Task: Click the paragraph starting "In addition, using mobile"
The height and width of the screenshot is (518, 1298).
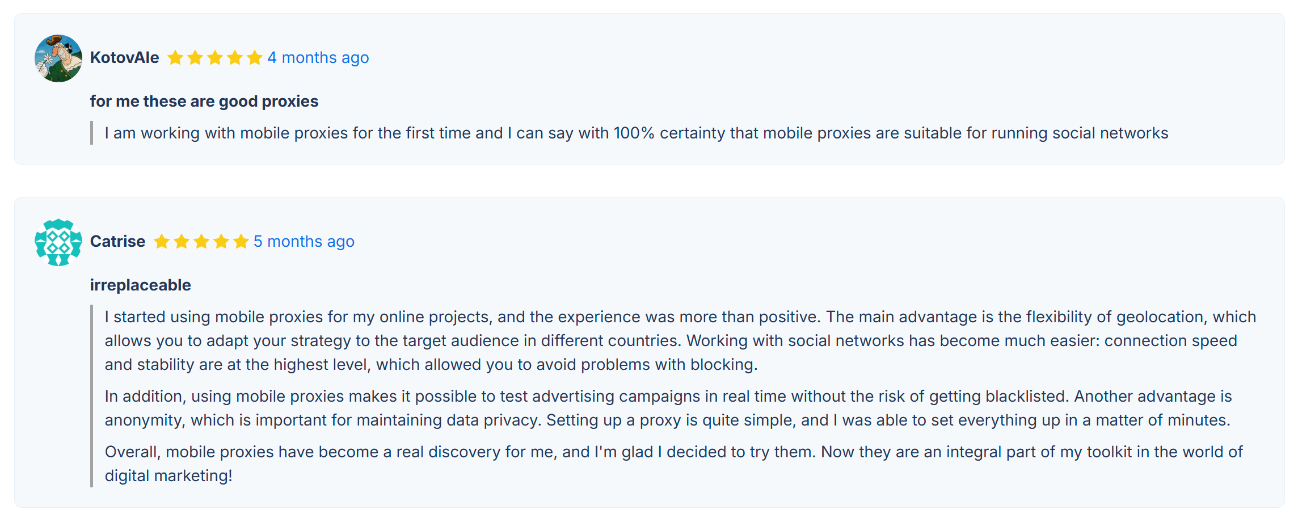Action: pos(668,408)
